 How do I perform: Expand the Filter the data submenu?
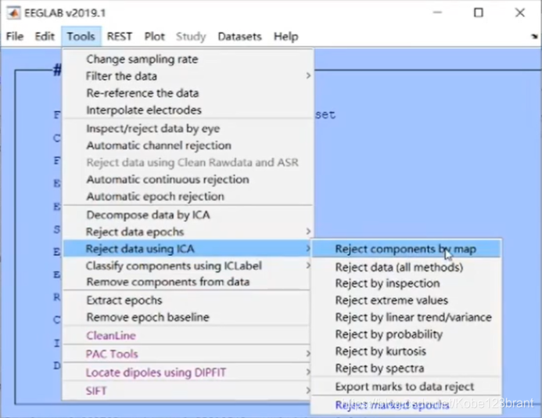pos(188,76)
